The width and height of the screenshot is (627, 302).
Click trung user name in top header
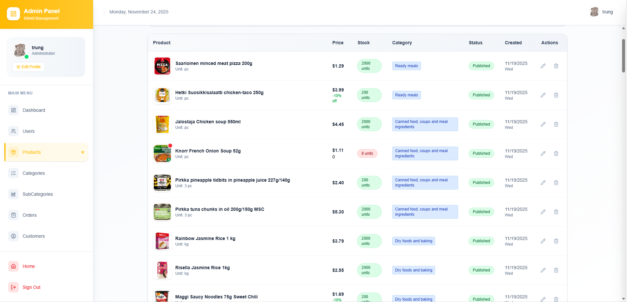[x=607, y=12]
